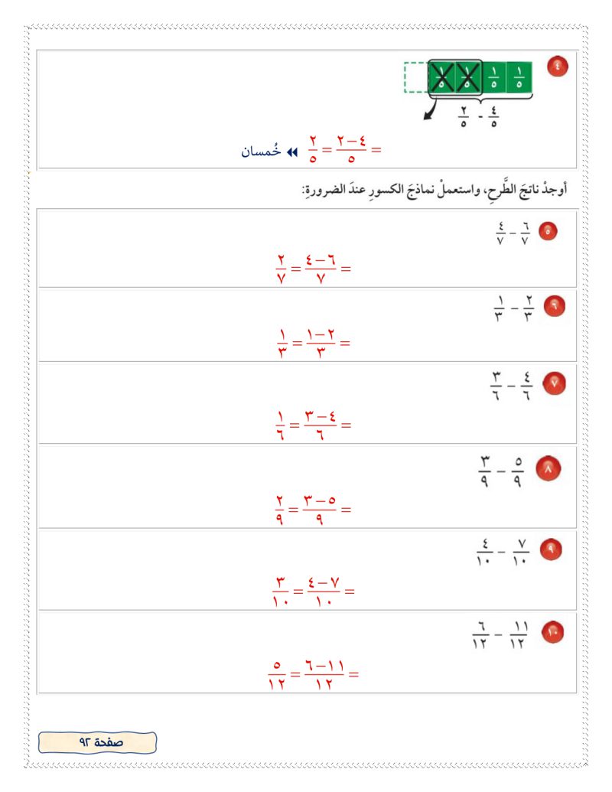Click the red question 4 badge
This screenshot has height=792, width=612.
557,67
